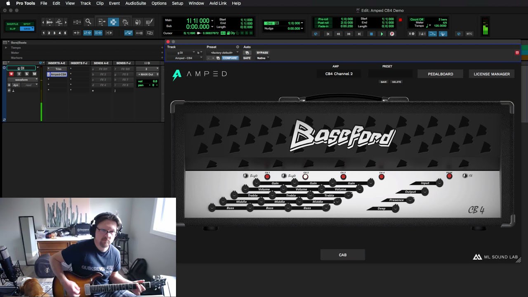
Task: Open the LICENSE MANAGER
Action: tap(492, 74)
